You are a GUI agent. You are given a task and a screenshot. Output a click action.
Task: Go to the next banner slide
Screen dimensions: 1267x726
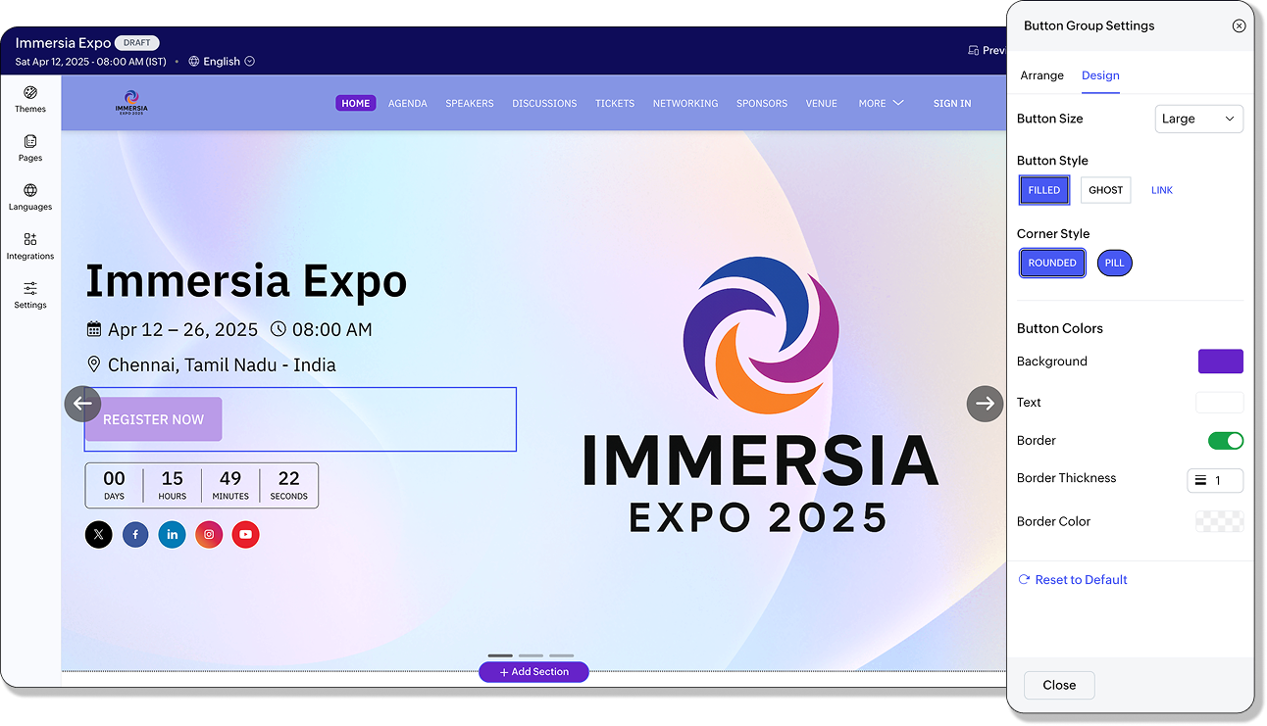[x=985, y=403]
